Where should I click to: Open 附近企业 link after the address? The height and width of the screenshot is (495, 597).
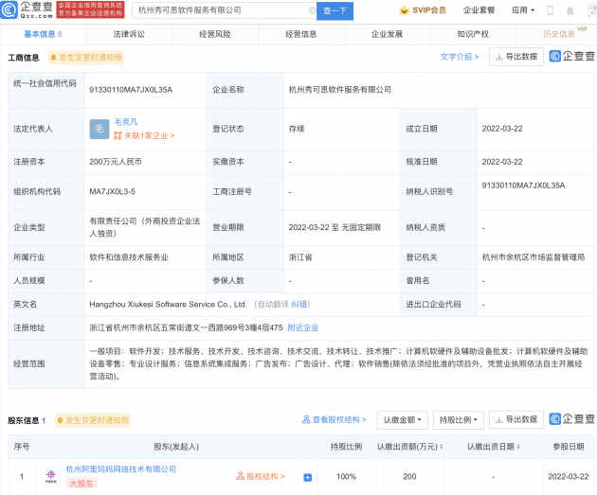click(303, 327)
